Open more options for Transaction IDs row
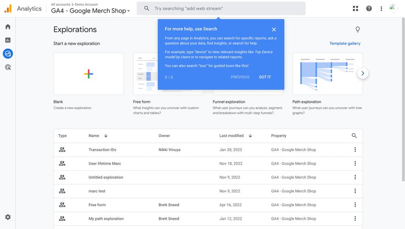Screen dimensions: 405x229 (355, 149)
